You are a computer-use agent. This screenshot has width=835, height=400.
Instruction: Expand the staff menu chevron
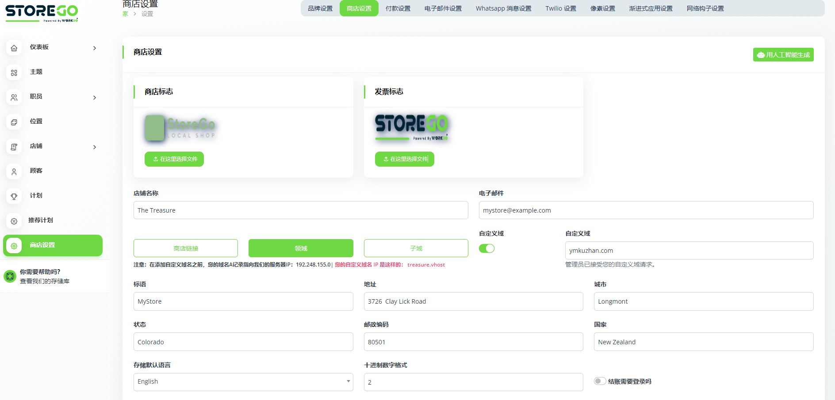(95, 98)
